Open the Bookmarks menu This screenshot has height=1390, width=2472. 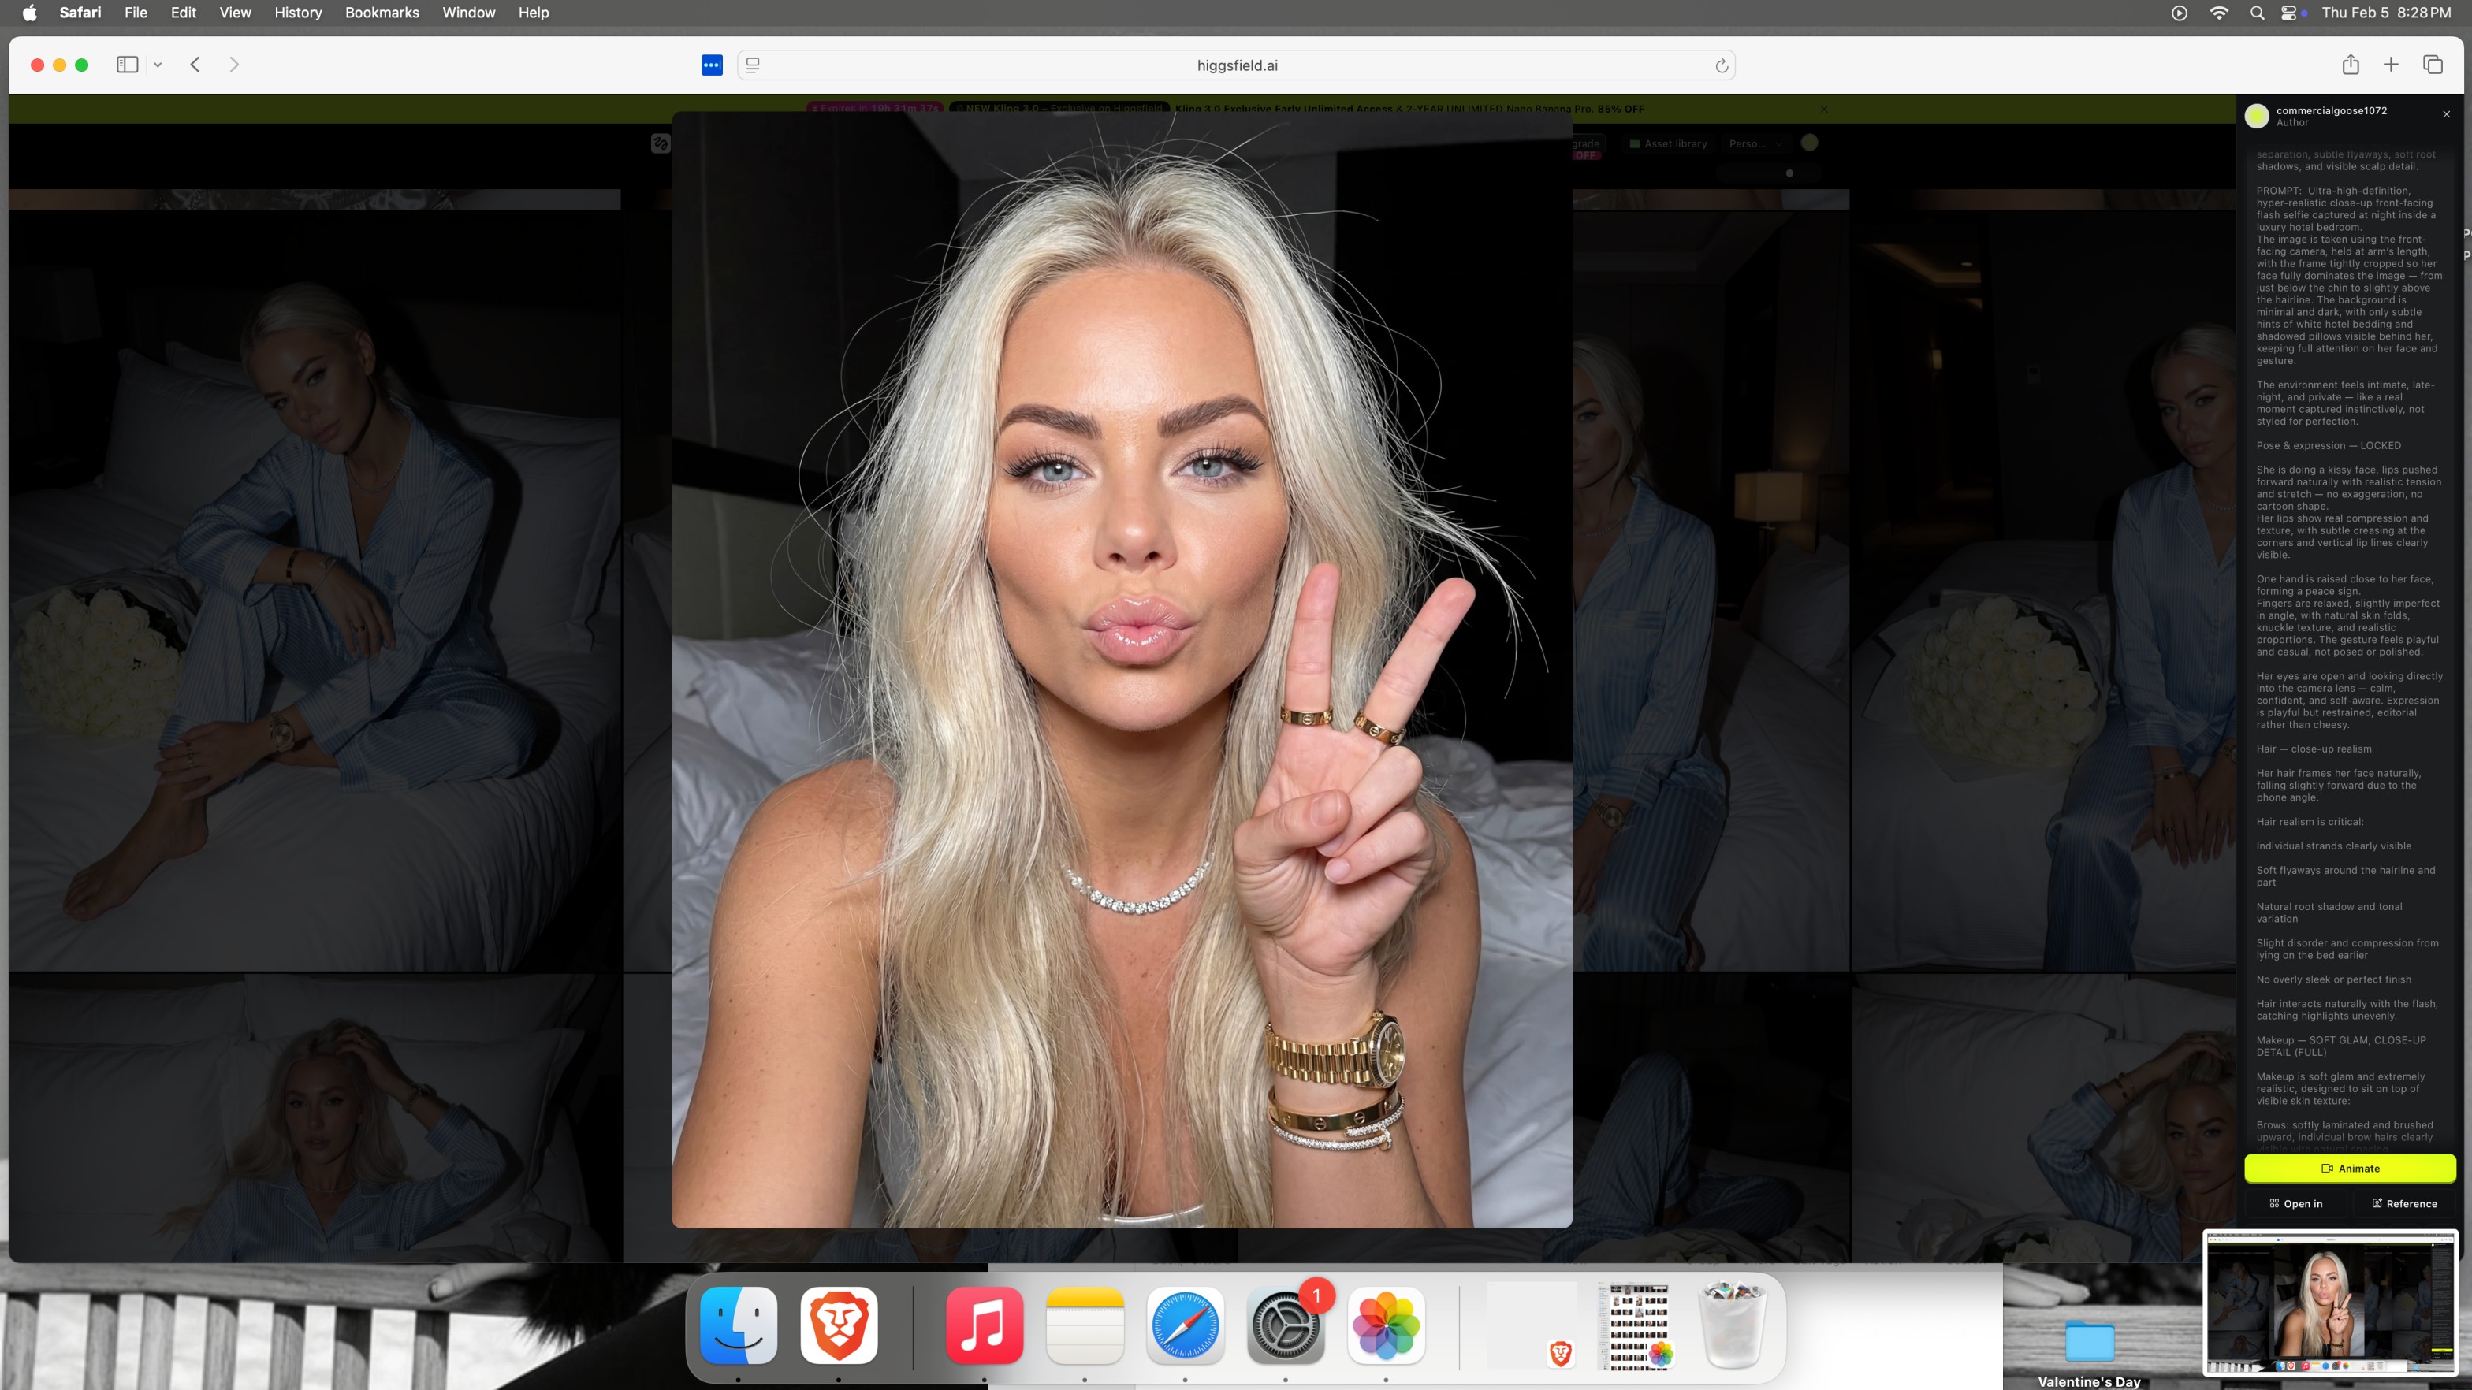382,13
